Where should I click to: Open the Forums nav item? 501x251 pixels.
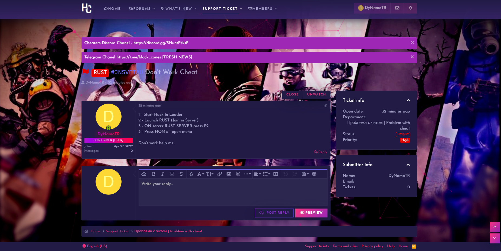tap(140, 9)
